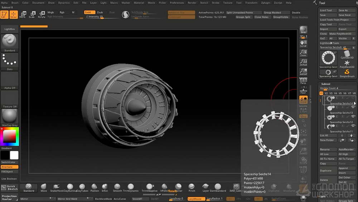Click the LightBox button
The width and height of the screenshot is (358, 202).
click(x=10, y=29)
